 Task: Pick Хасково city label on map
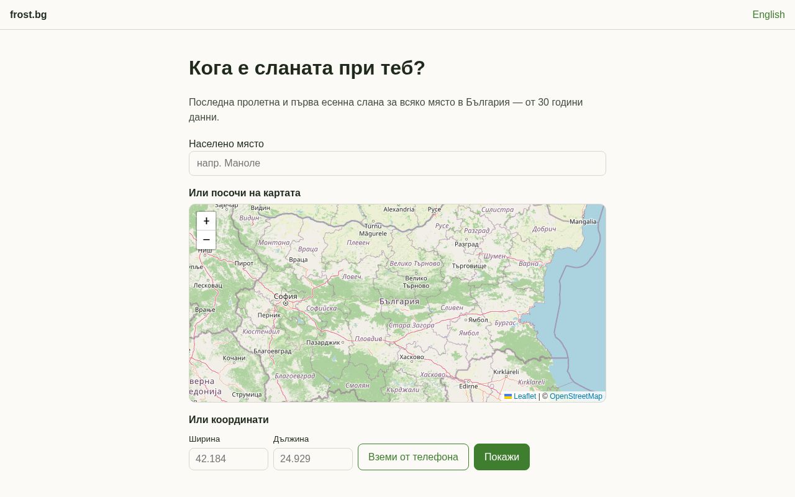pyautogui.click(x=412, y=357)
